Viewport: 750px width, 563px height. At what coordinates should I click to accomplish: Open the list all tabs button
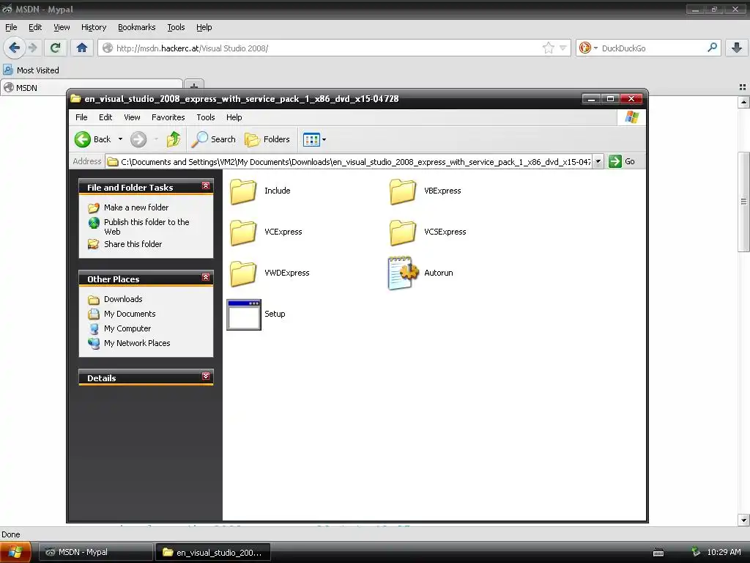pos(743,87)
